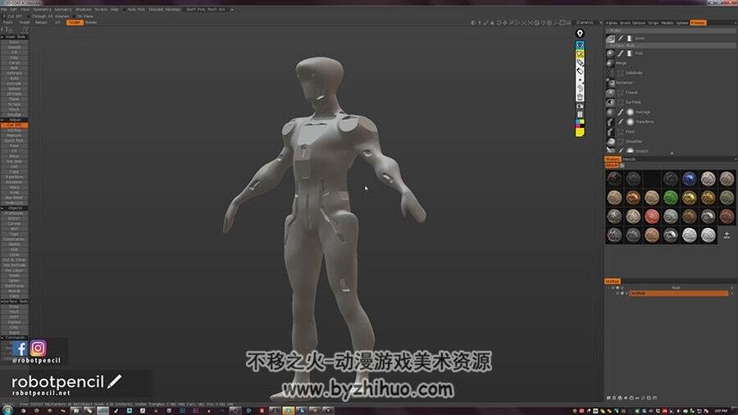This screenshot has height=415, width=738.
Task: Click the yellow sticky note icon
Action: pos(580,133)
